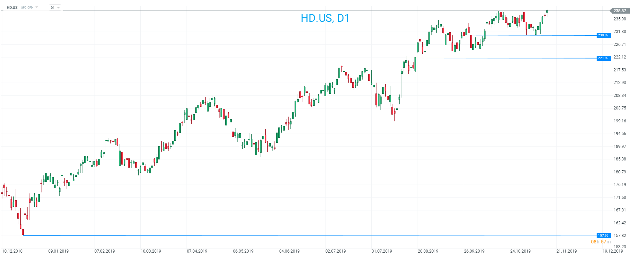This screenshot has height=257, width=634.
Task: Click the 06.05.2019 date on the time axis
Action: 243,251
